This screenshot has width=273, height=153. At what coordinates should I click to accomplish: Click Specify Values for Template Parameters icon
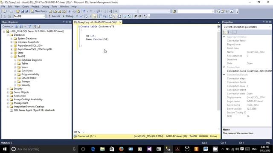tap(145, 16)
